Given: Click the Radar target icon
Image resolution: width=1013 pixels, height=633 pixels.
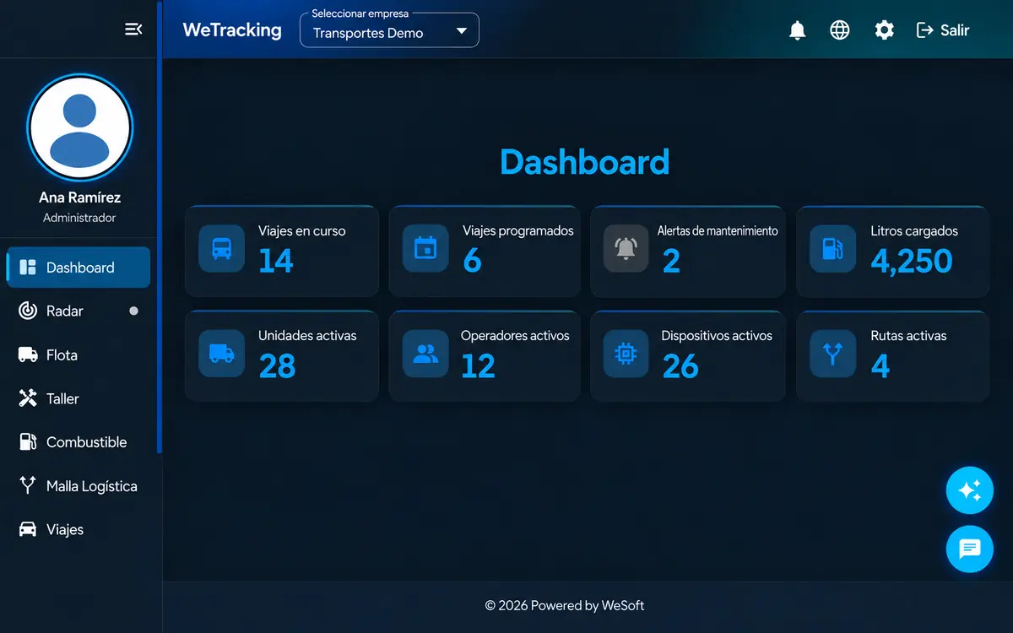Looking at the screenshot, I should pyautogui.click(x=28, y=311).
